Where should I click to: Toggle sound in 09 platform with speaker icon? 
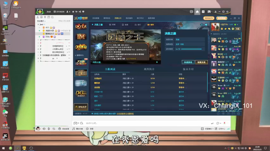click(x=206, y=24)
